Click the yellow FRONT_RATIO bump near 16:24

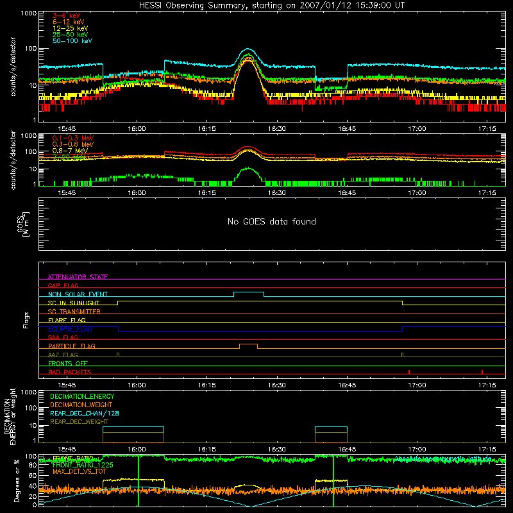249,485
